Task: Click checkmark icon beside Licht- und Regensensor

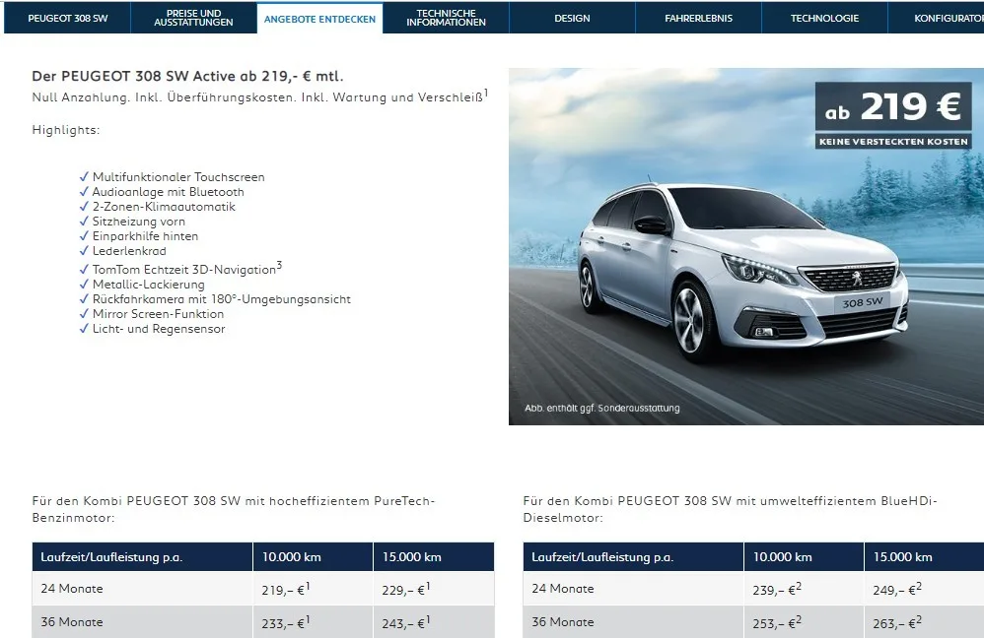Action: pos(84,328)
